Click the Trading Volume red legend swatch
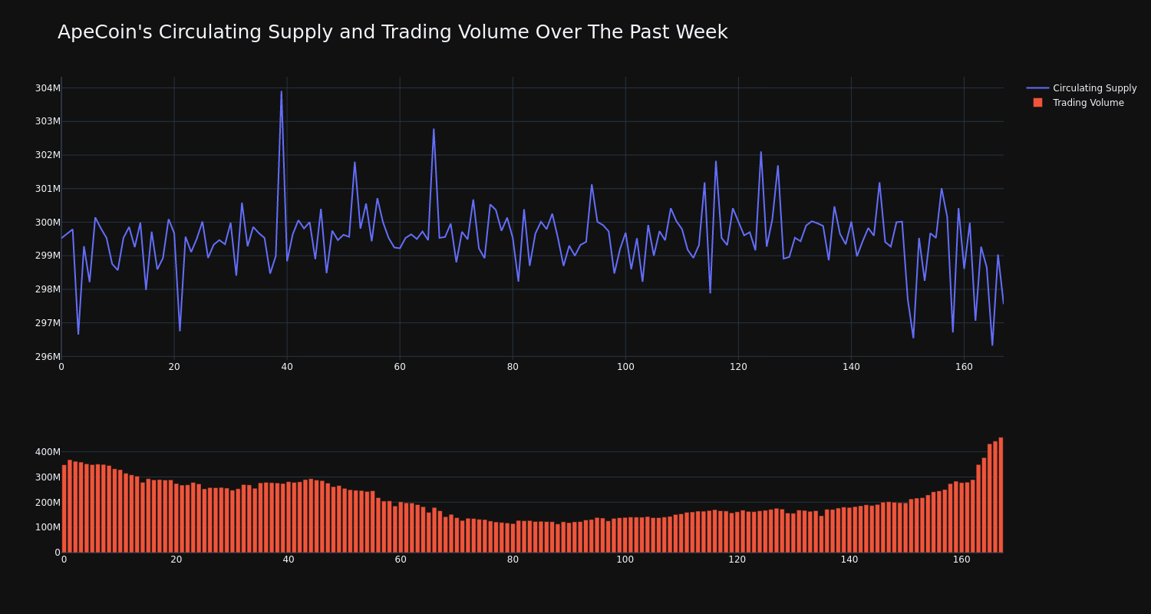The image size is (1151, 614). (x=1037, y=103)
